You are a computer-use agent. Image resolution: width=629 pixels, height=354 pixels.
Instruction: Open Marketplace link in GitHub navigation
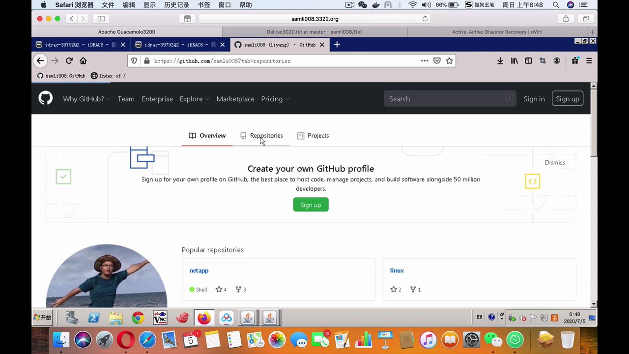(235, 99)
